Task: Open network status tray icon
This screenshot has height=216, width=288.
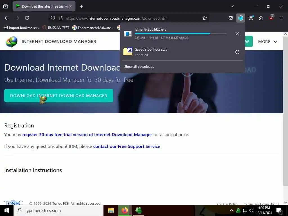Action: [245, 210]
